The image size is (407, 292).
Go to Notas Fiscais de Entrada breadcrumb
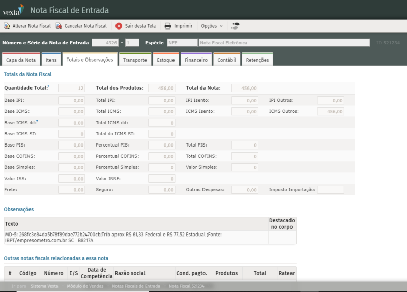(x=136, y=286)
